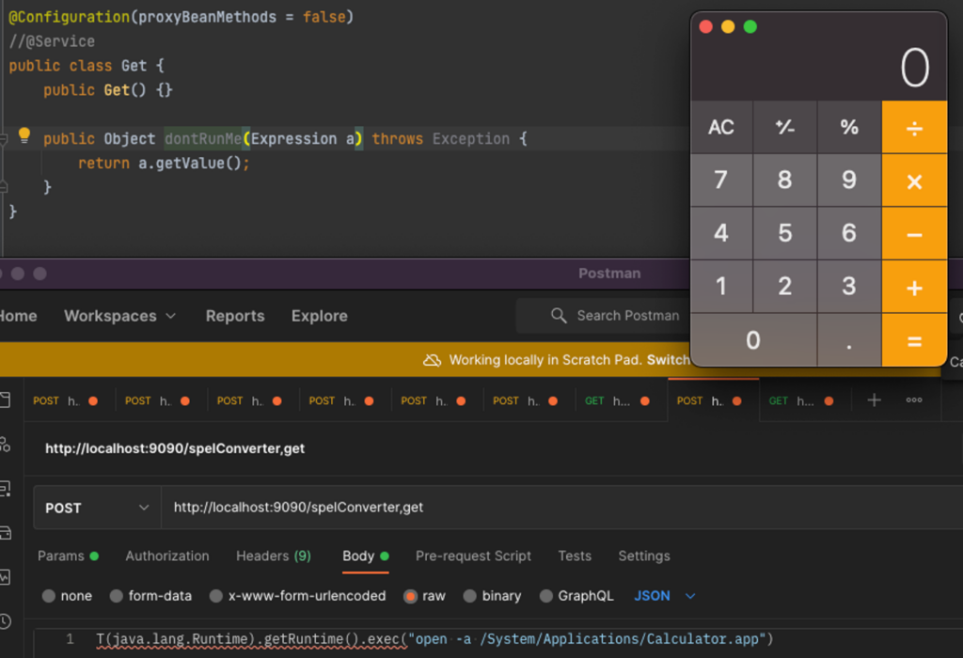Close the Calculator window with the red button

click(705, 27)
